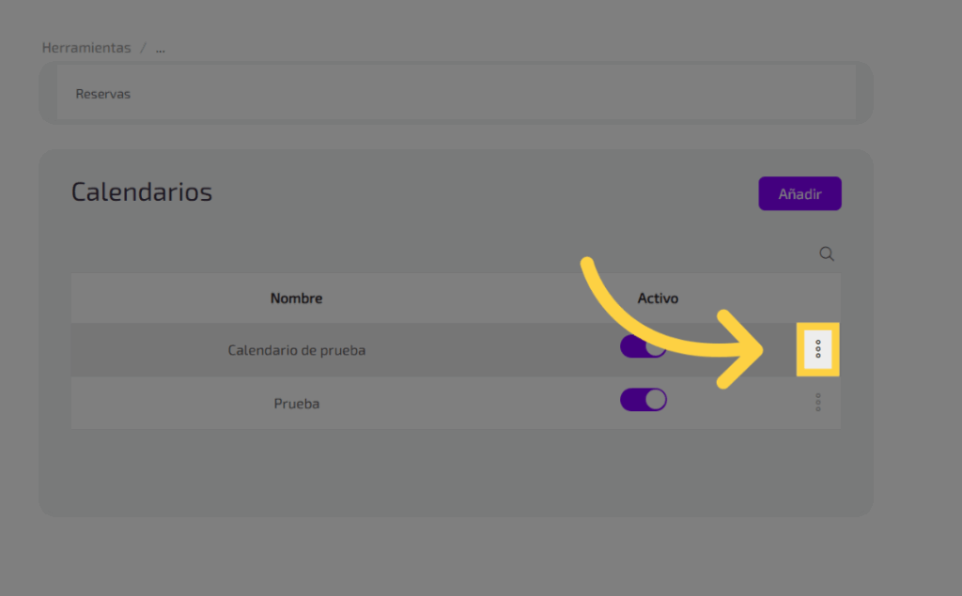Go to Herramientas breadcrumb link
Screen dimensions: 962x596
(86, 48)
